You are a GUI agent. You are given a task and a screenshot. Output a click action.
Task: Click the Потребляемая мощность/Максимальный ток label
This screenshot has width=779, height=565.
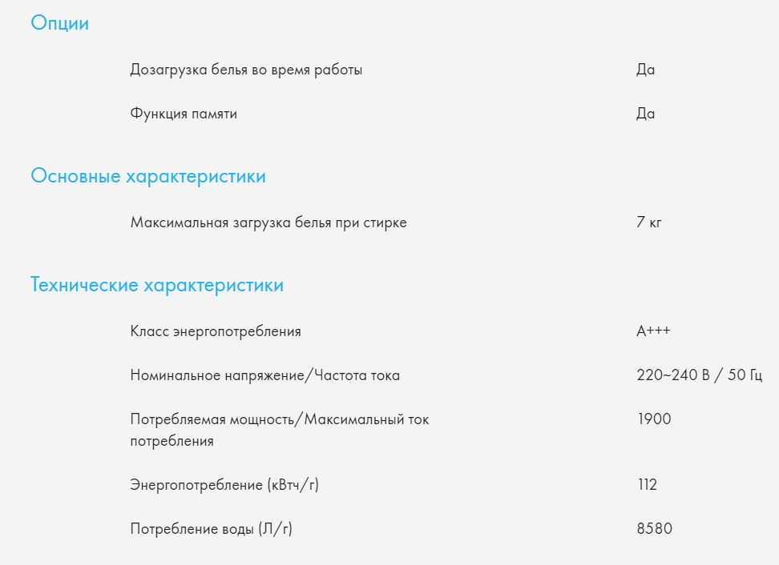pyautogui.click(x=279, y=419)
